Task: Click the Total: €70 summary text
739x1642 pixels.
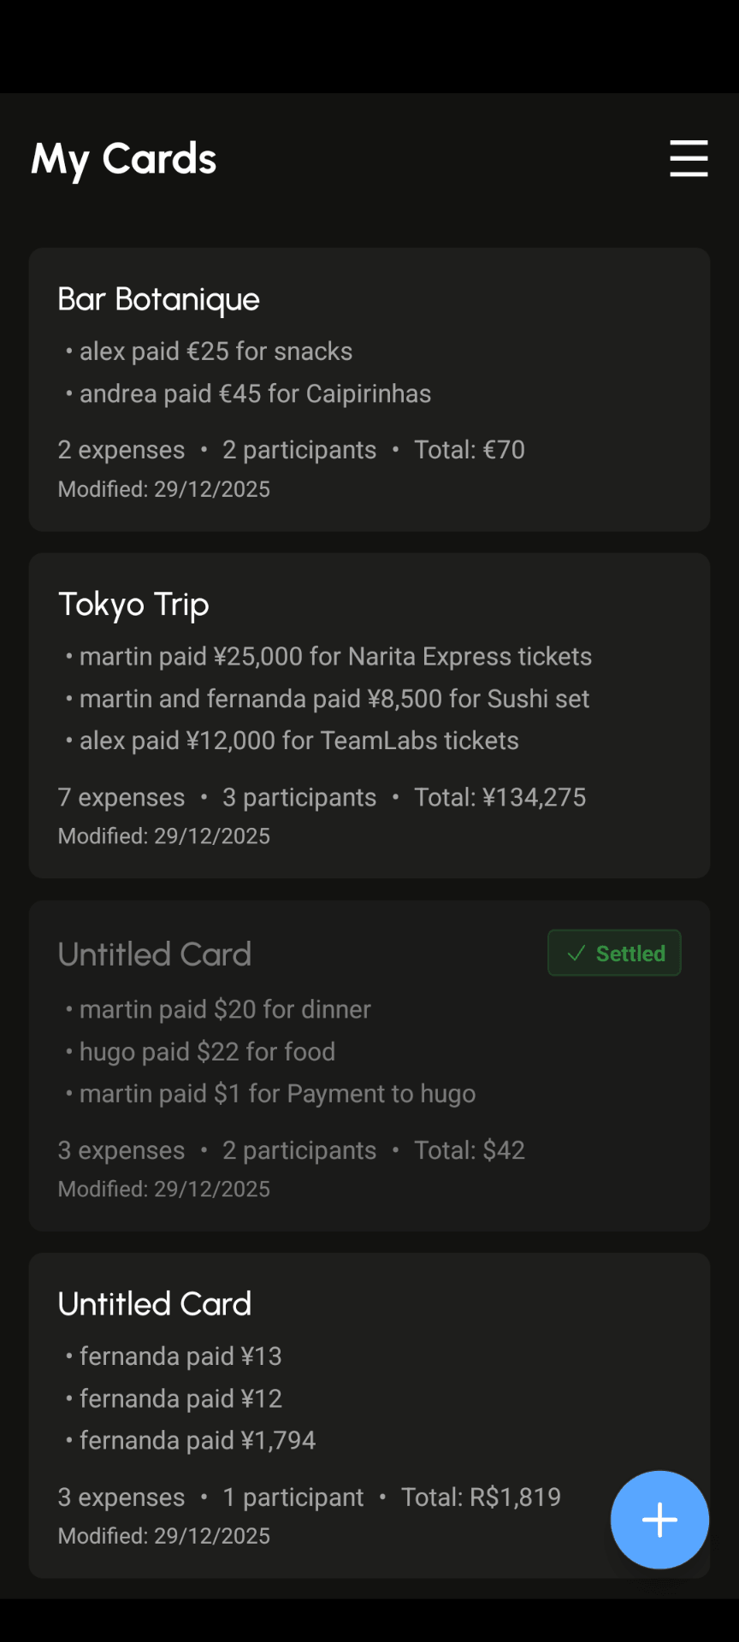Action: (470, 450)
